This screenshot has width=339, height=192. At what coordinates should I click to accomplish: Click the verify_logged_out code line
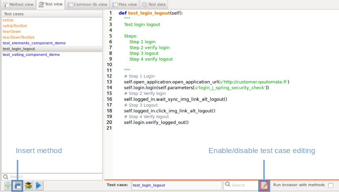[x=156, y=122]
